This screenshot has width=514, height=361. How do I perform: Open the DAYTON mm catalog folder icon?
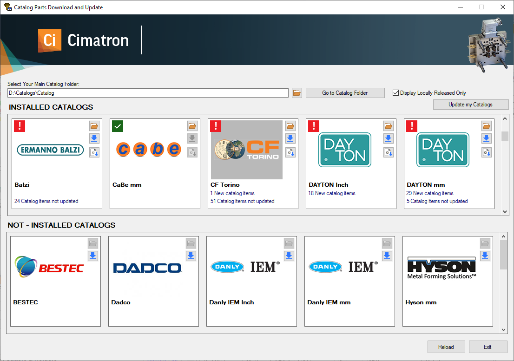(487, 126)
